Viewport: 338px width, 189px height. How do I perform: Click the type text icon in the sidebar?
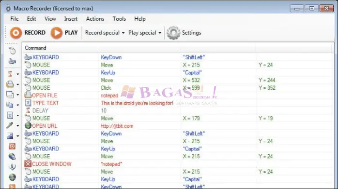[10, 115]
